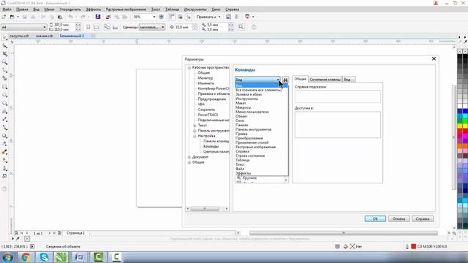
Task: Toggle portrait page orientation
Action: pyautogui.click(x=88, y=27)
